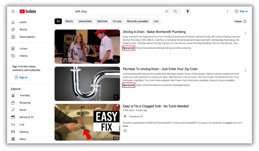
Task: Select the All filter chip
Action: [x=58, y=21]
